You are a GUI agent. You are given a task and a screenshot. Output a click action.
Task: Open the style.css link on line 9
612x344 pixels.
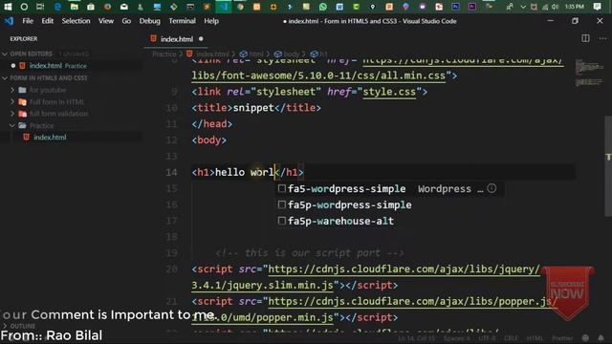[389, 92]
